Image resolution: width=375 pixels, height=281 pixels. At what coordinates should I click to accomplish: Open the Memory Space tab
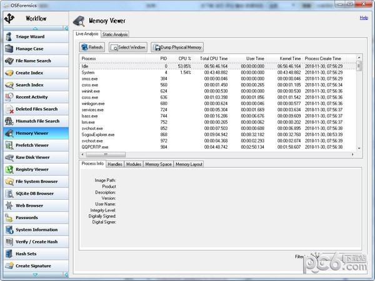158,164
